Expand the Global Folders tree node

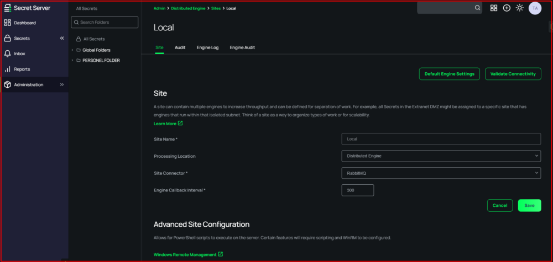pos(72,50)
